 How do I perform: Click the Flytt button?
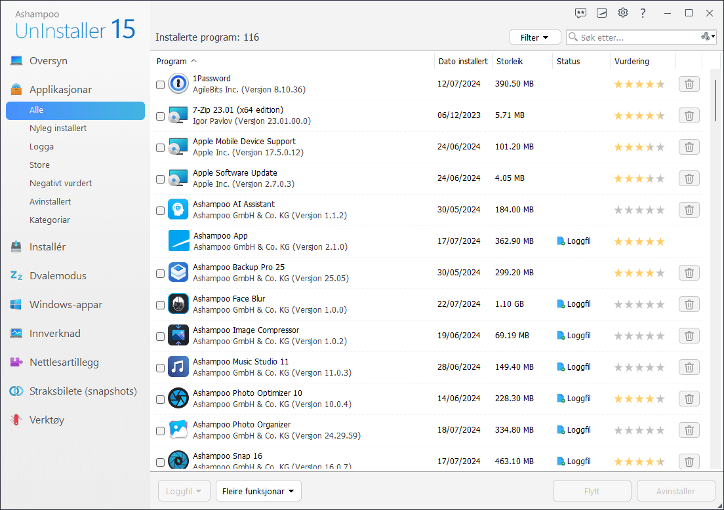pos(592,491)
